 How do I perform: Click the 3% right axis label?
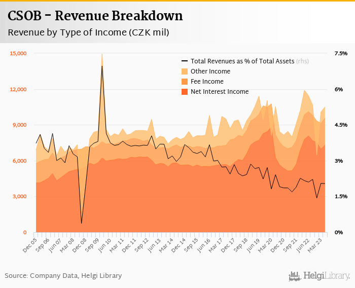click(339, 161)
